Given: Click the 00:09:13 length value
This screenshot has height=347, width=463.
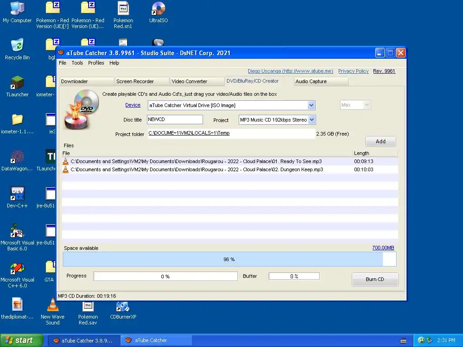Looking at the screenshot, I should (x=364, y=161).
